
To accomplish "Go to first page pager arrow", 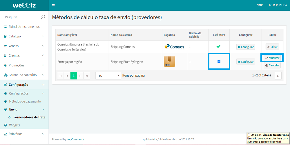I will coord(61,76).
